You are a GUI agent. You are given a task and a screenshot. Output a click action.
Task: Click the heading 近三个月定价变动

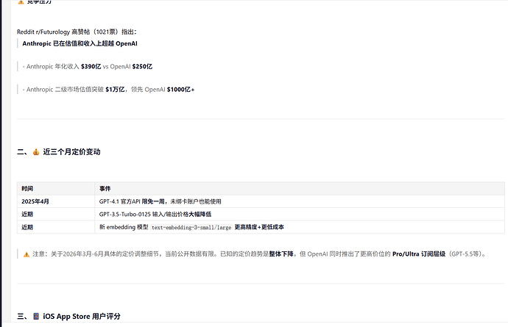tap(71, 151)
